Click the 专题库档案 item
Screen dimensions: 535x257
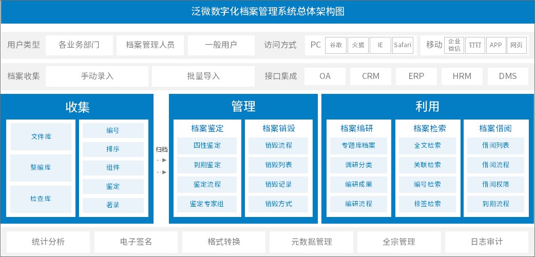pyautogui.click(x=358, y=146)
